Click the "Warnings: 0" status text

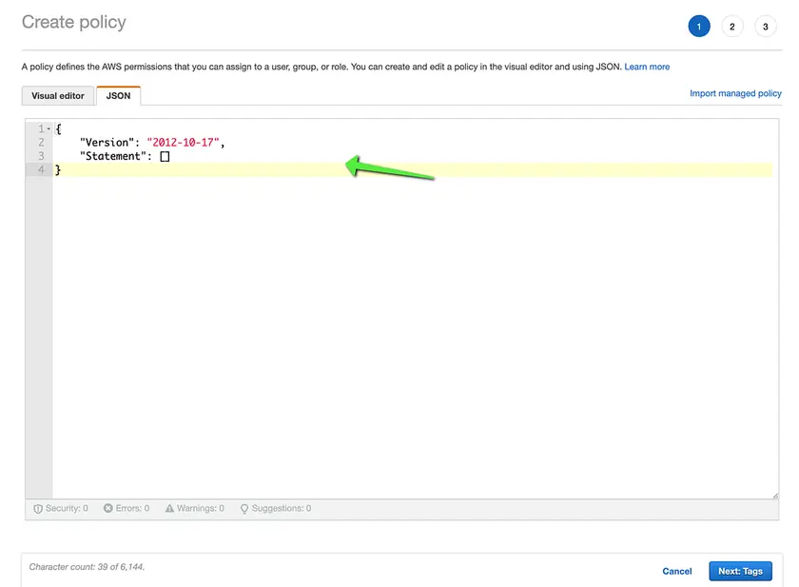point(201,508)
